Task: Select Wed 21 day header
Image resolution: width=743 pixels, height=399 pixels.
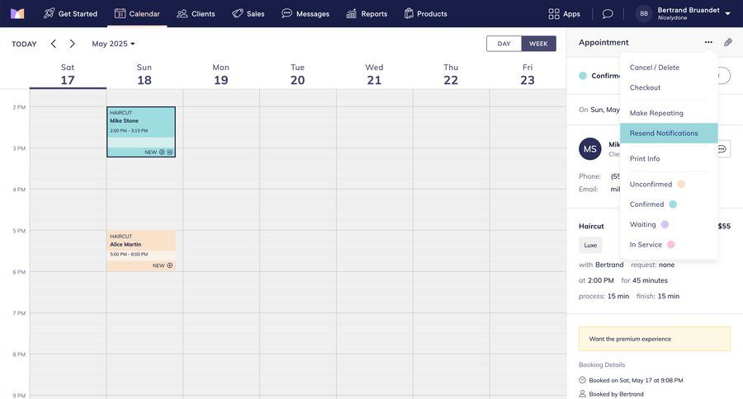Action: 374,75
